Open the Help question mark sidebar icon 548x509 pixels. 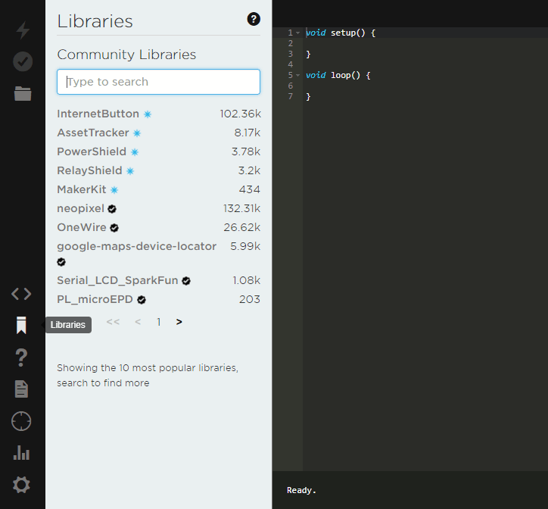[21, 358]
